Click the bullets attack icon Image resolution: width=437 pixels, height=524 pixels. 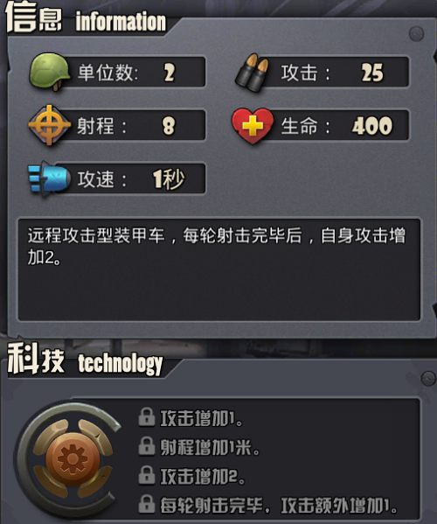(253, 73)
